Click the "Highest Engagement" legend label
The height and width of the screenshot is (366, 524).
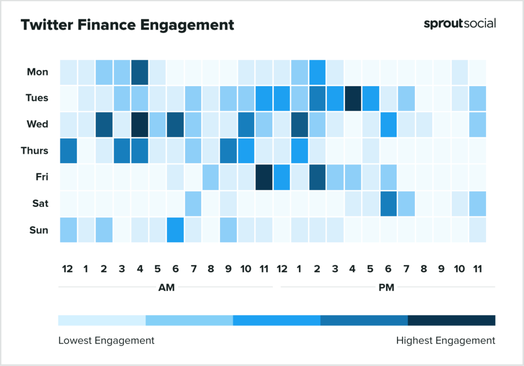pos(446,340)
